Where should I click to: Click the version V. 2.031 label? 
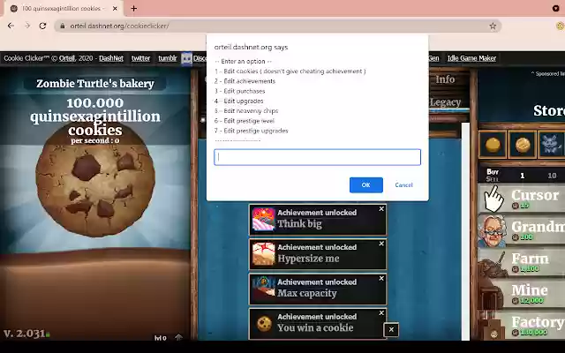coord(24,334)
